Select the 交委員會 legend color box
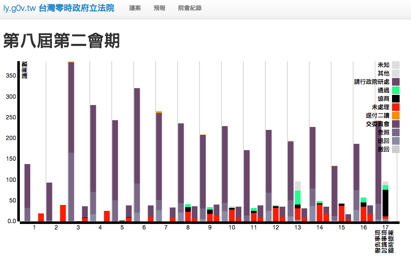This screenshot has height=256, width=411. [x=395, y=124]
